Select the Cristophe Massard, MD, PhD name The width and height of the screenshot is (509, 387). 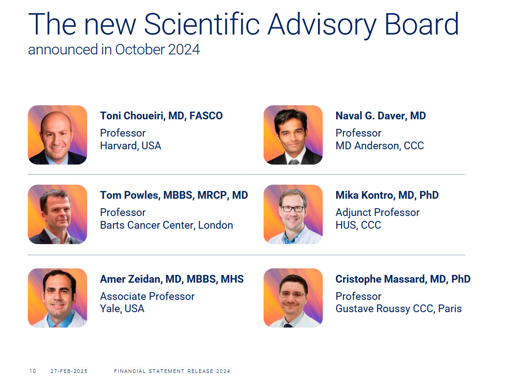point(402,279)
